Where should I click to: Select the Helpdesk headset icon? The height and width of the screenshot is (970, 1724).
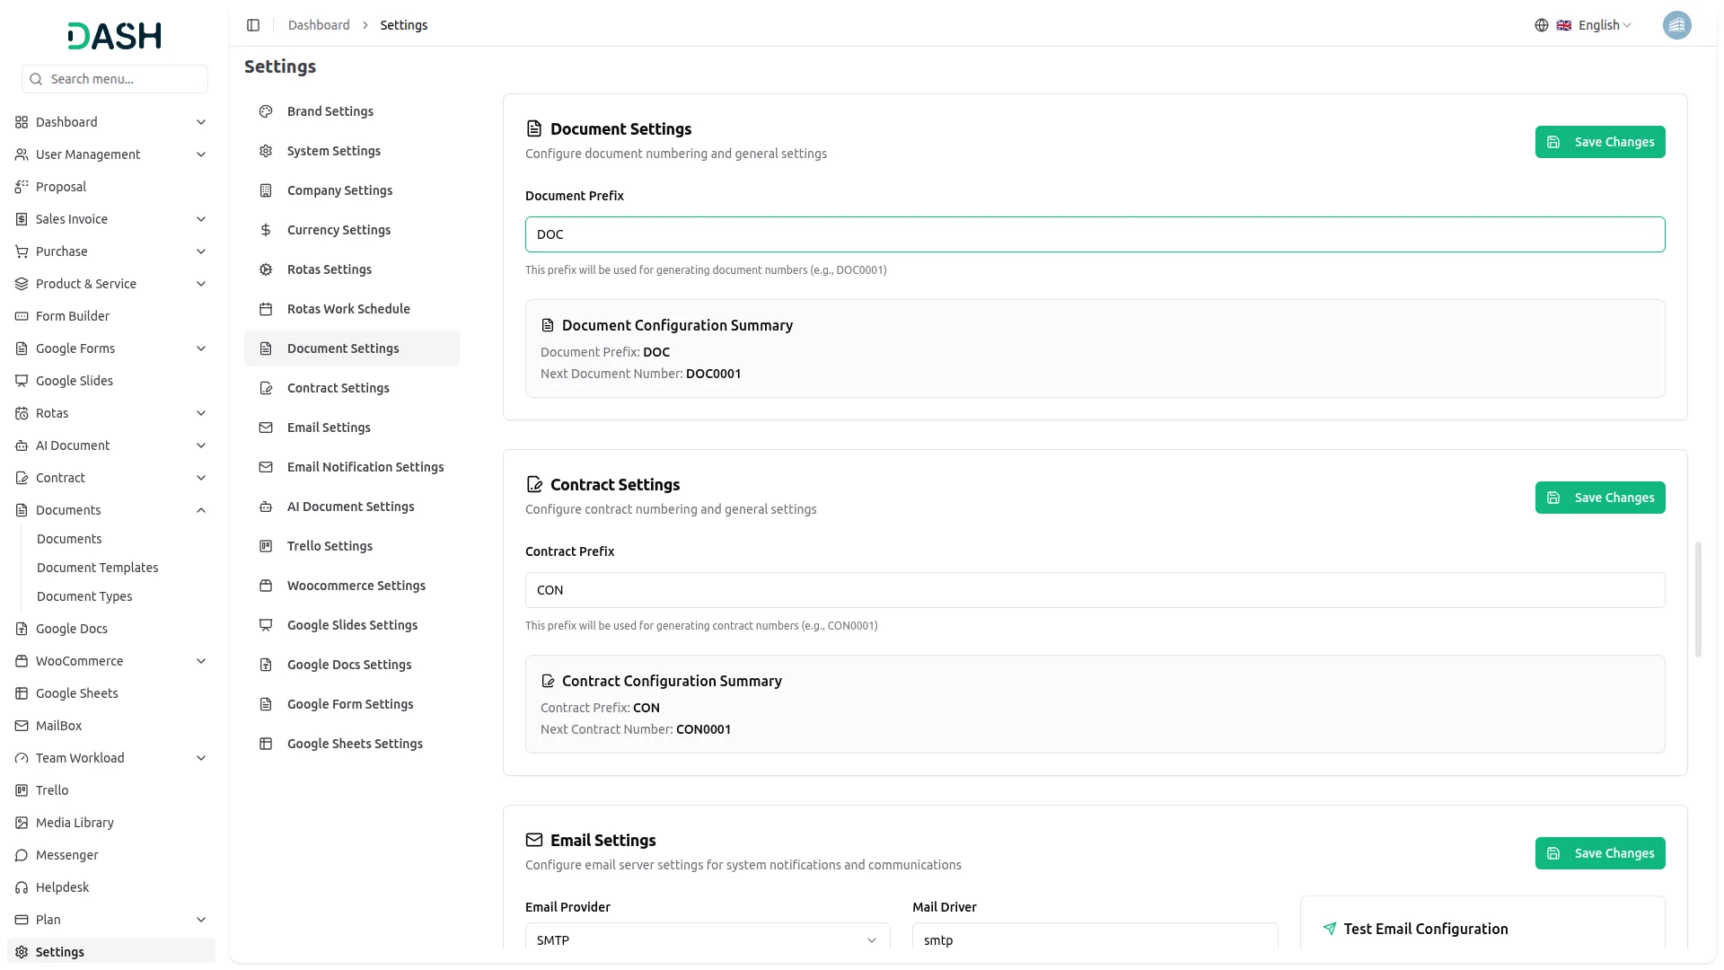pyautogui.click(x=21, y=886)
